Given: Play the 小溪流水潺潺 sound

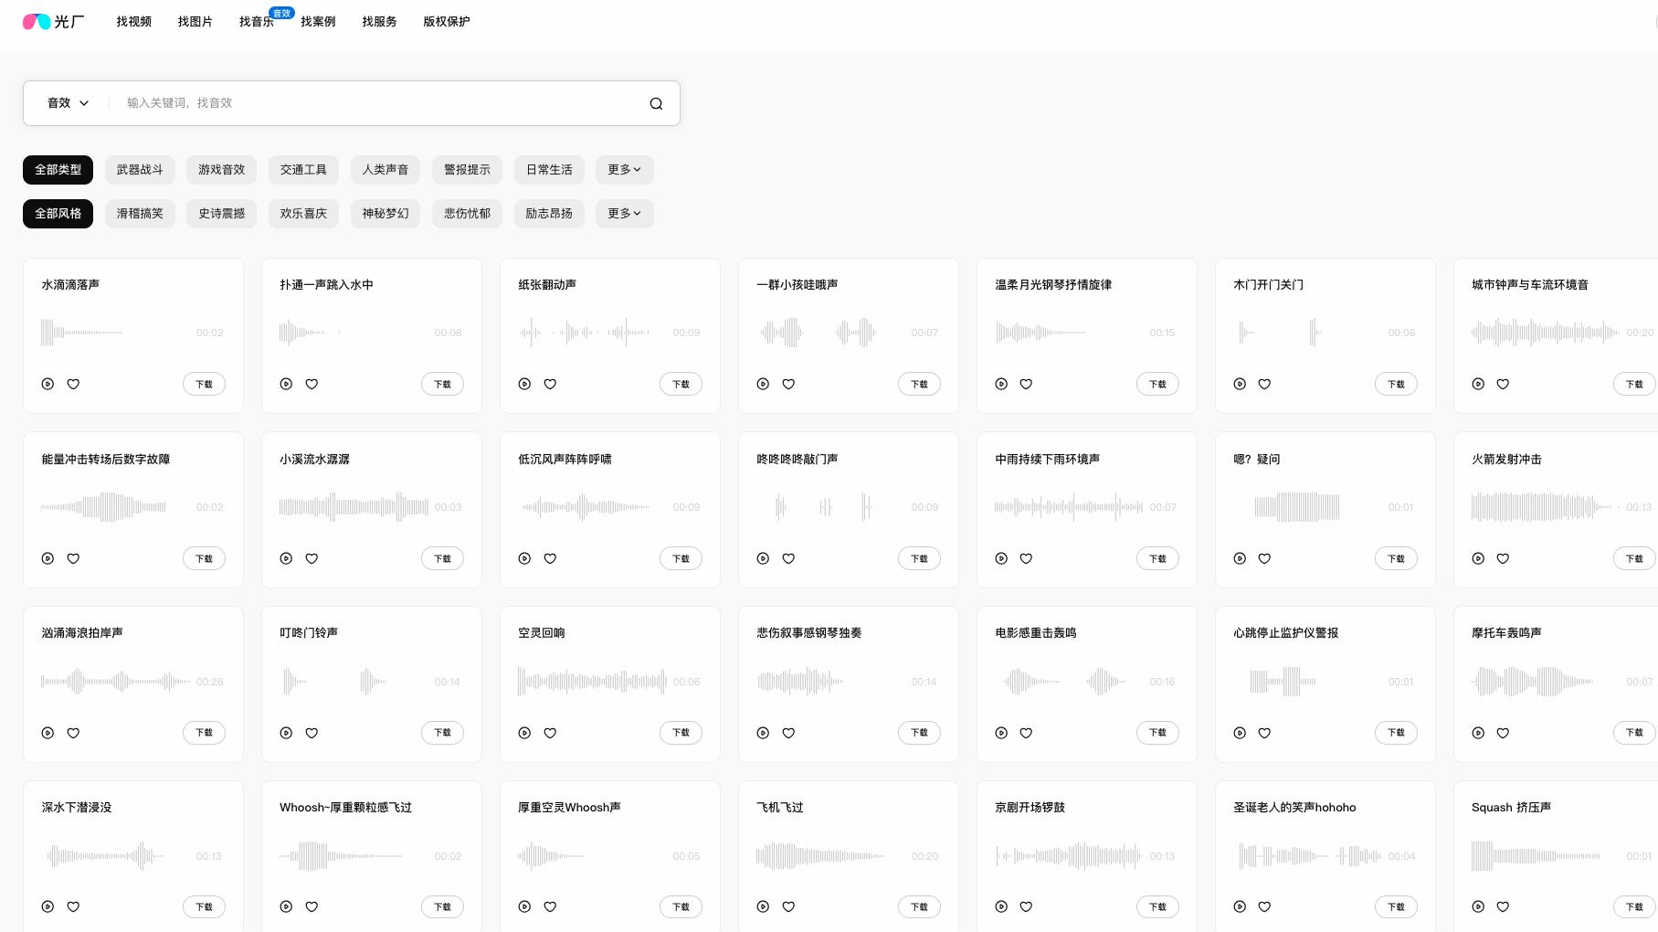Looking at the screenshot, I should [x=286, y=558].
